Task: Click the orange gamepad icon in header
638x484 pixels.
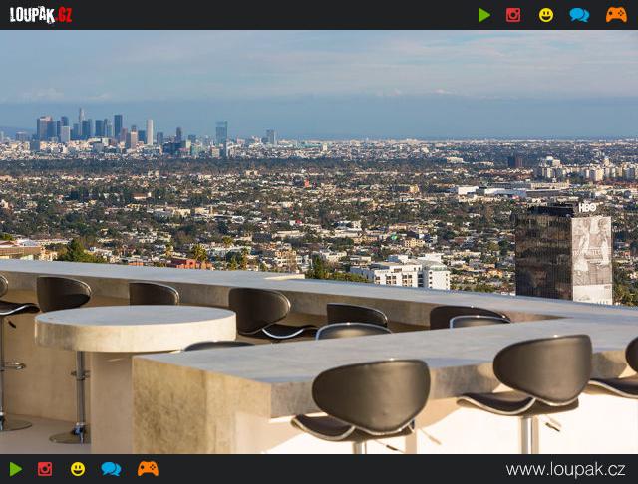Action: click(616, 15)
